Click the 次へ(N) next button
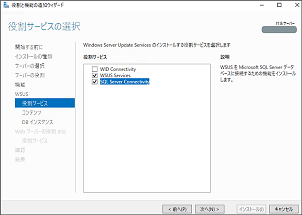The image size is (302, 215). (x=210, y=209)
